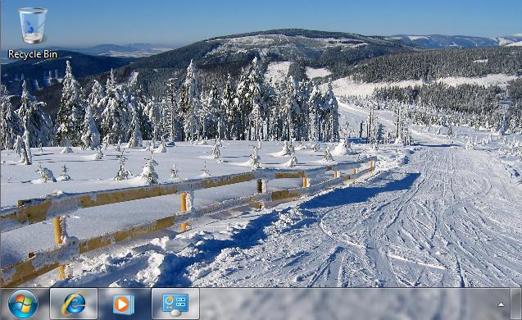The image size is (522, 320).
Task: Launch Internet Explorer from the taskbar
Action: (x=74, y=304)
